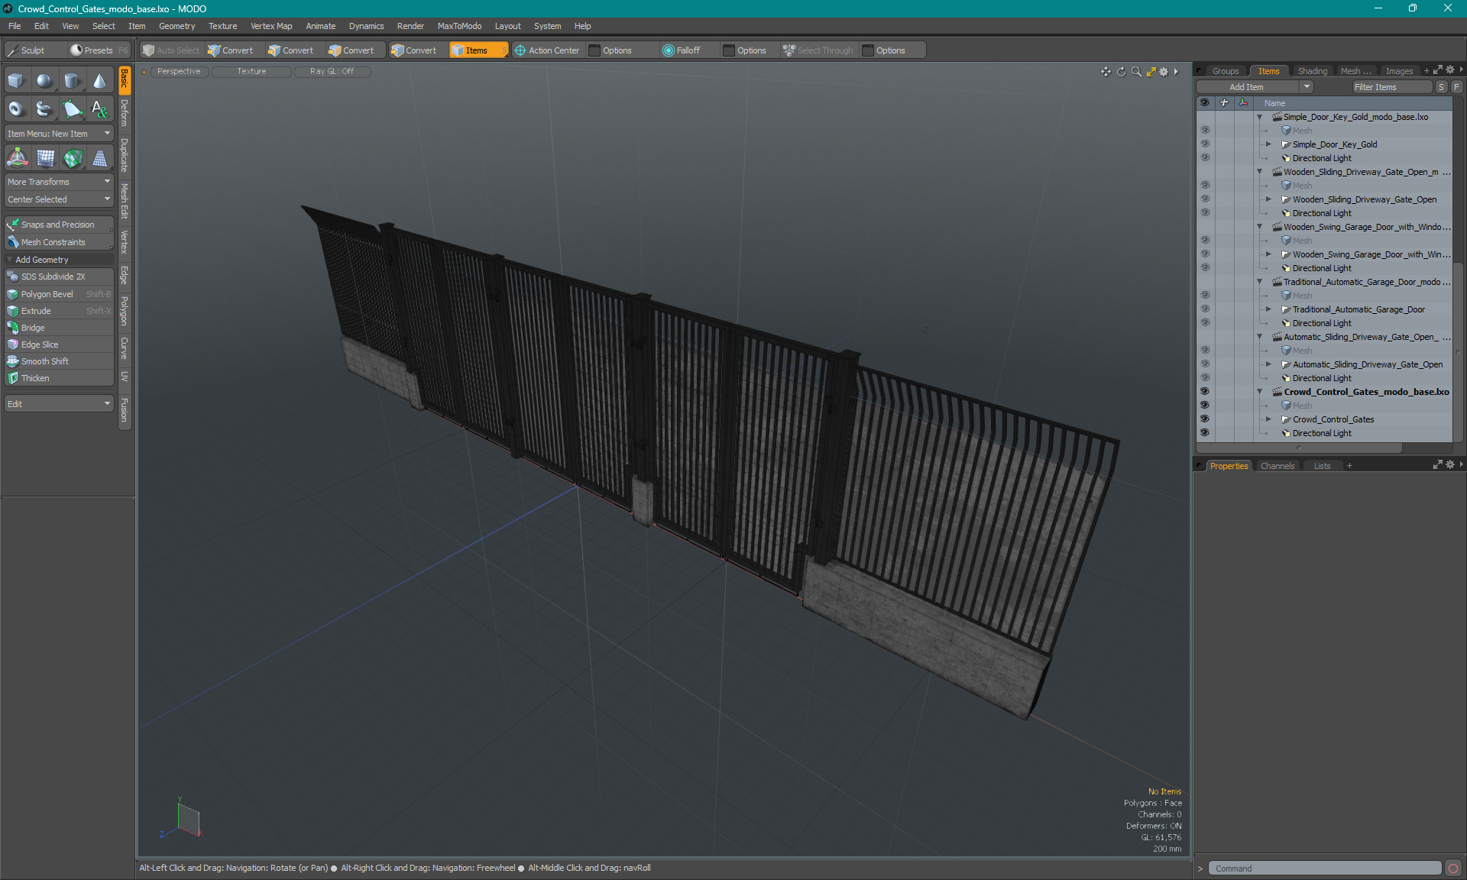
Task: Click the Sculpt button
Action: click(x=34, y=50)
